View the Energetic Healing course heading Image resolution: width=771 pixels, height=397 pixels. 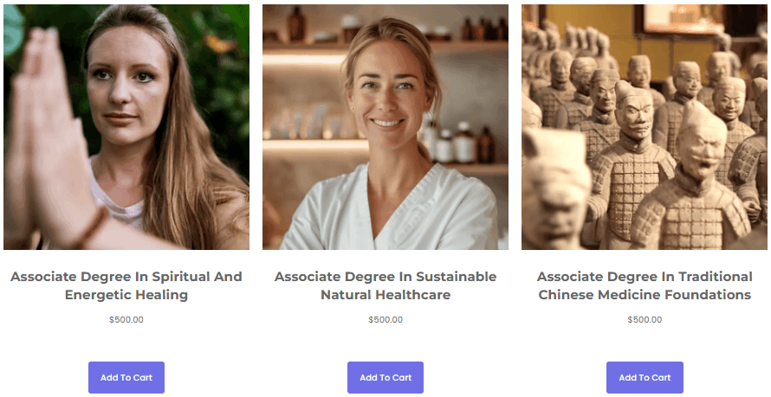pos(126,285)
